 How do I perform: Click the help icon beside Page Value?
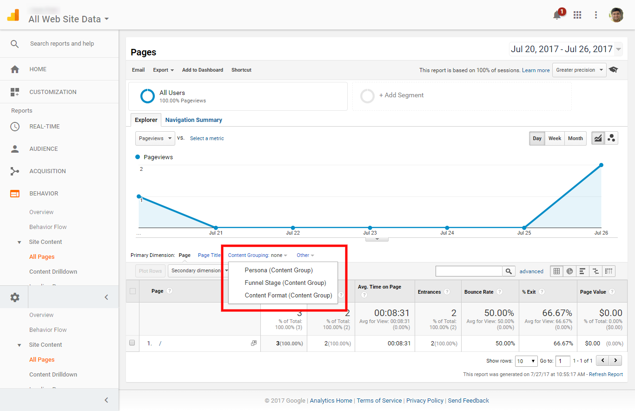pos(612,292)
